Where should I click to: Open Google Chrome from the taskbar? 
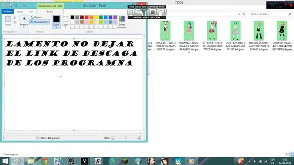tap(44, 161)
